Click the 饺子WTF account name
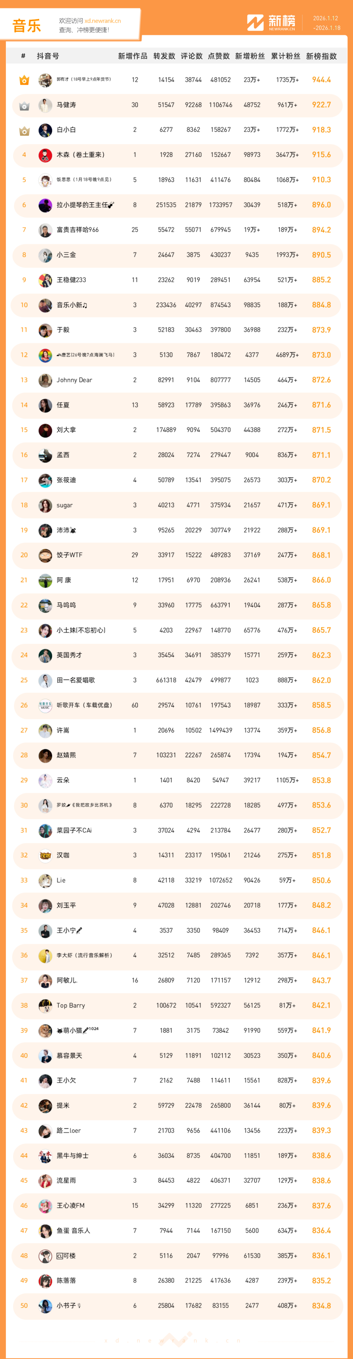Viewport: 353px width, 1359px height. coord(69,555)
